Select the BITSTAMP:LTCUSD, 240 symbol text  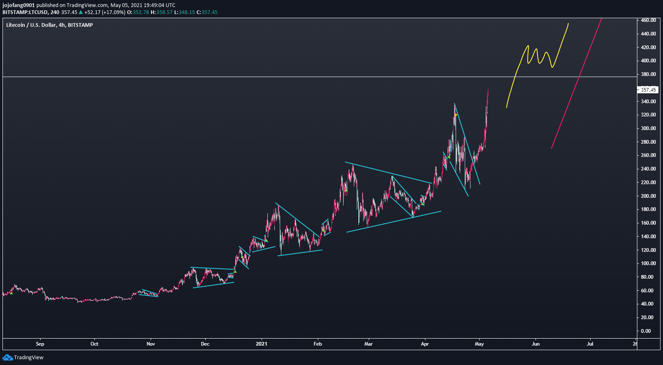click(x=31, y=12)
